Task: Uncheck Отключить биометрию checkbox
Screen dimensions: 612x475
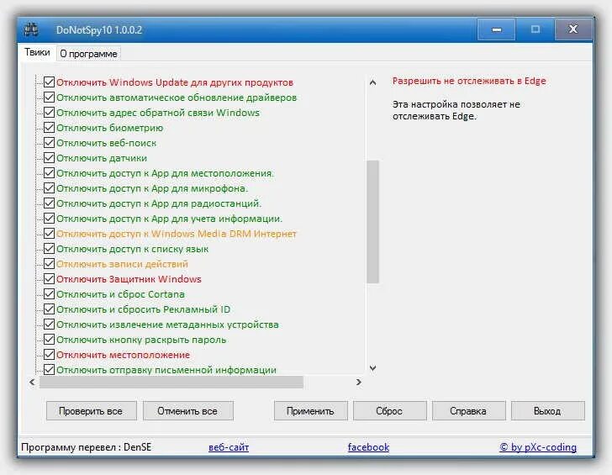Action: [x=49, y=128]
